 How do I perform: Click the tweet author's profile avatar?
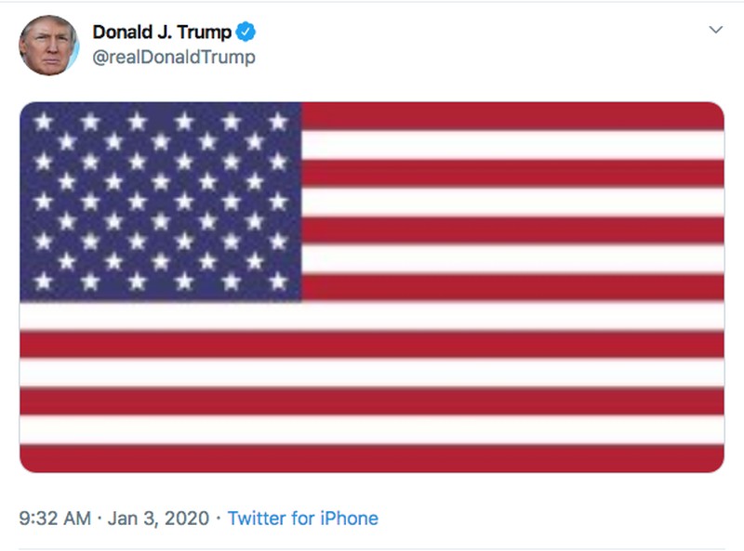pos(49,45)
